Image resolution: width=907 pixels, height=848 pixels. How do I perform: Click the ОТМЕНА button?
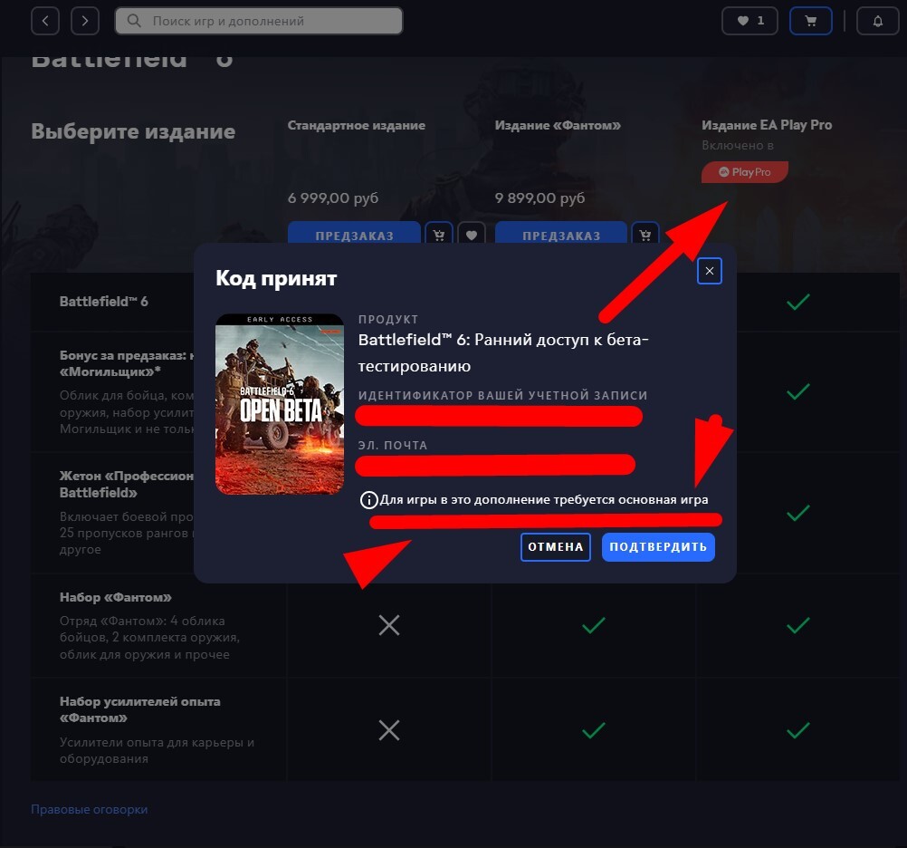coord(555,547)
